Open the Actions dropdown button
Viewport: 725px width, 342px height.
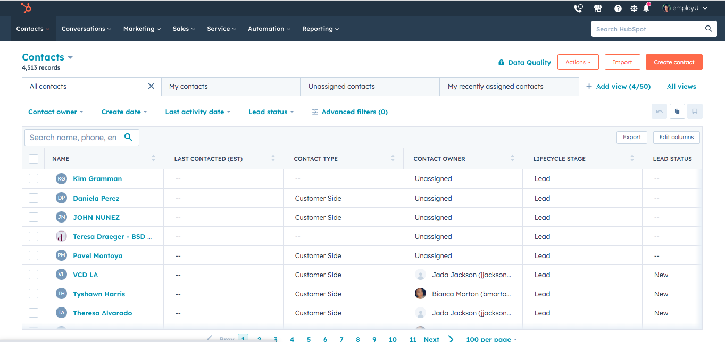coord(578,62)
